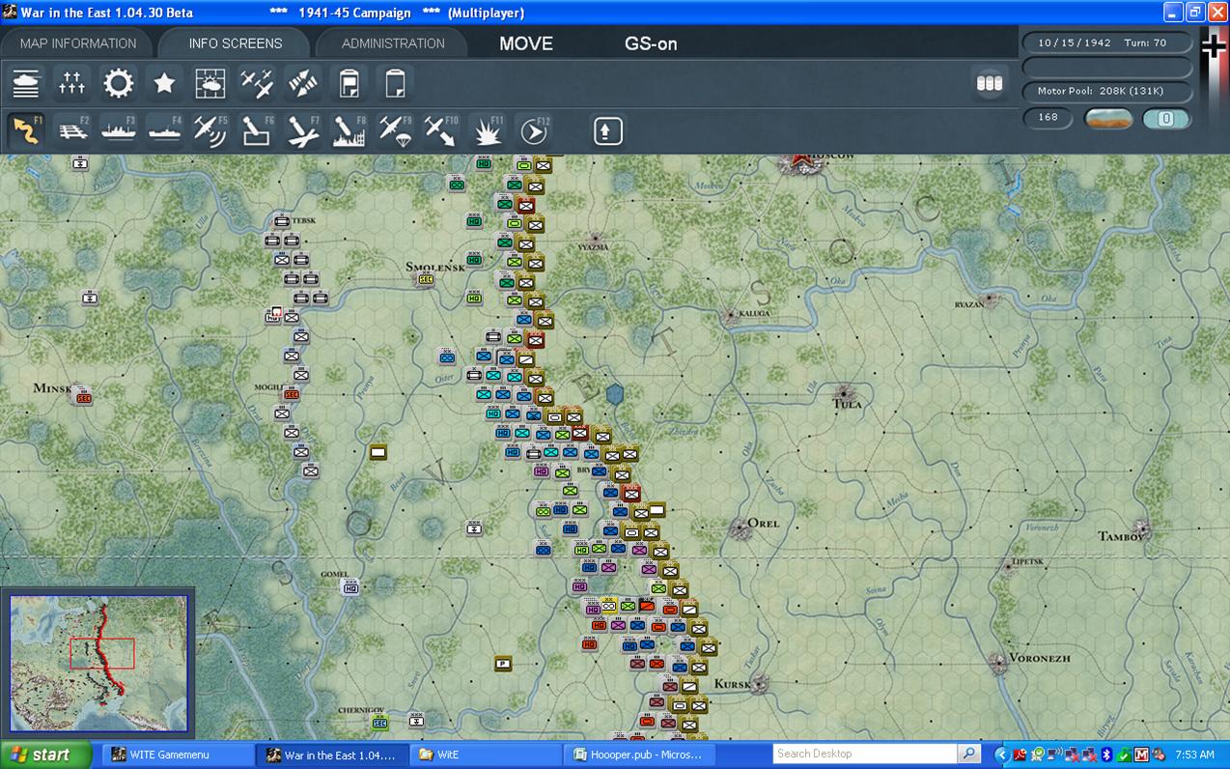
Task: Select the Minsk SEC unit counter
Action: 83,396
